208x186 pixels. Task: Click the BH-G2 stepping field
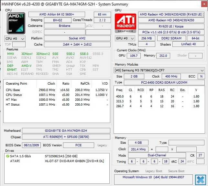coord(58,20)
